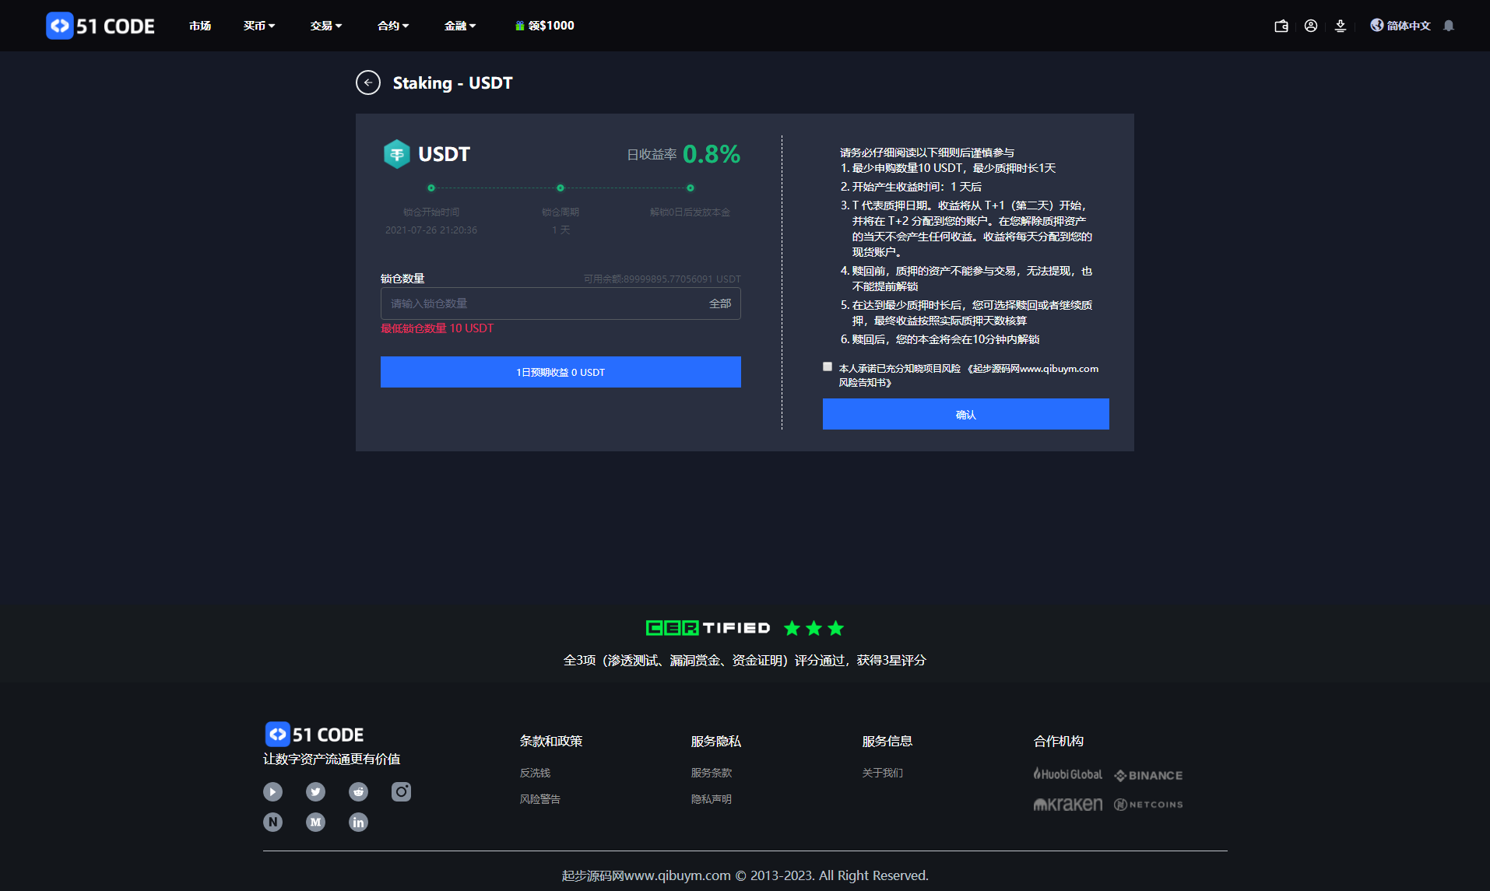The height and width of the screenshot is (891, 1490).
Task: Open the LinkedIn icon in footer
Action: [358, 822]
